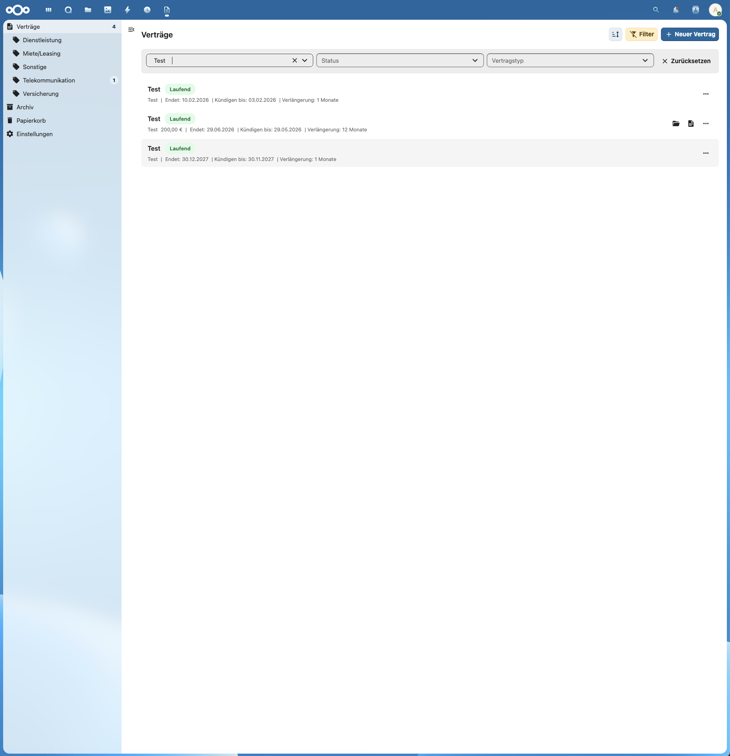
Task: Expand the search field dropdown chevron
Action: pos(304,60)
